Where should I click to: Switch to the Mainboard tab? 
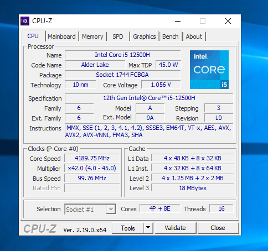[61, 36]
